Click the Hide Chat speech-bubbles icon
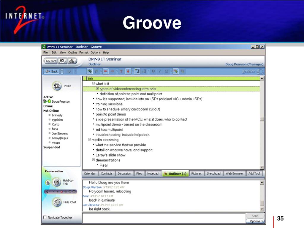 click(x=57, y=202)
